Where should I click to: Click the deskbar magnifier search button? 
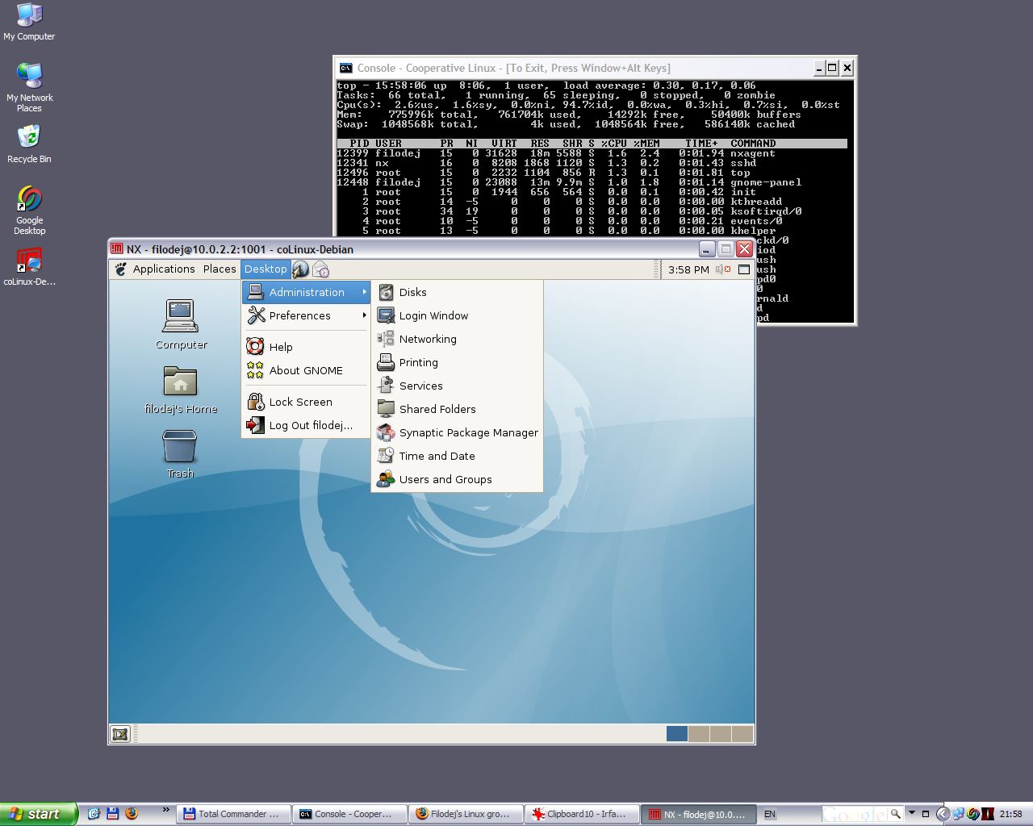tap(895, 815)
